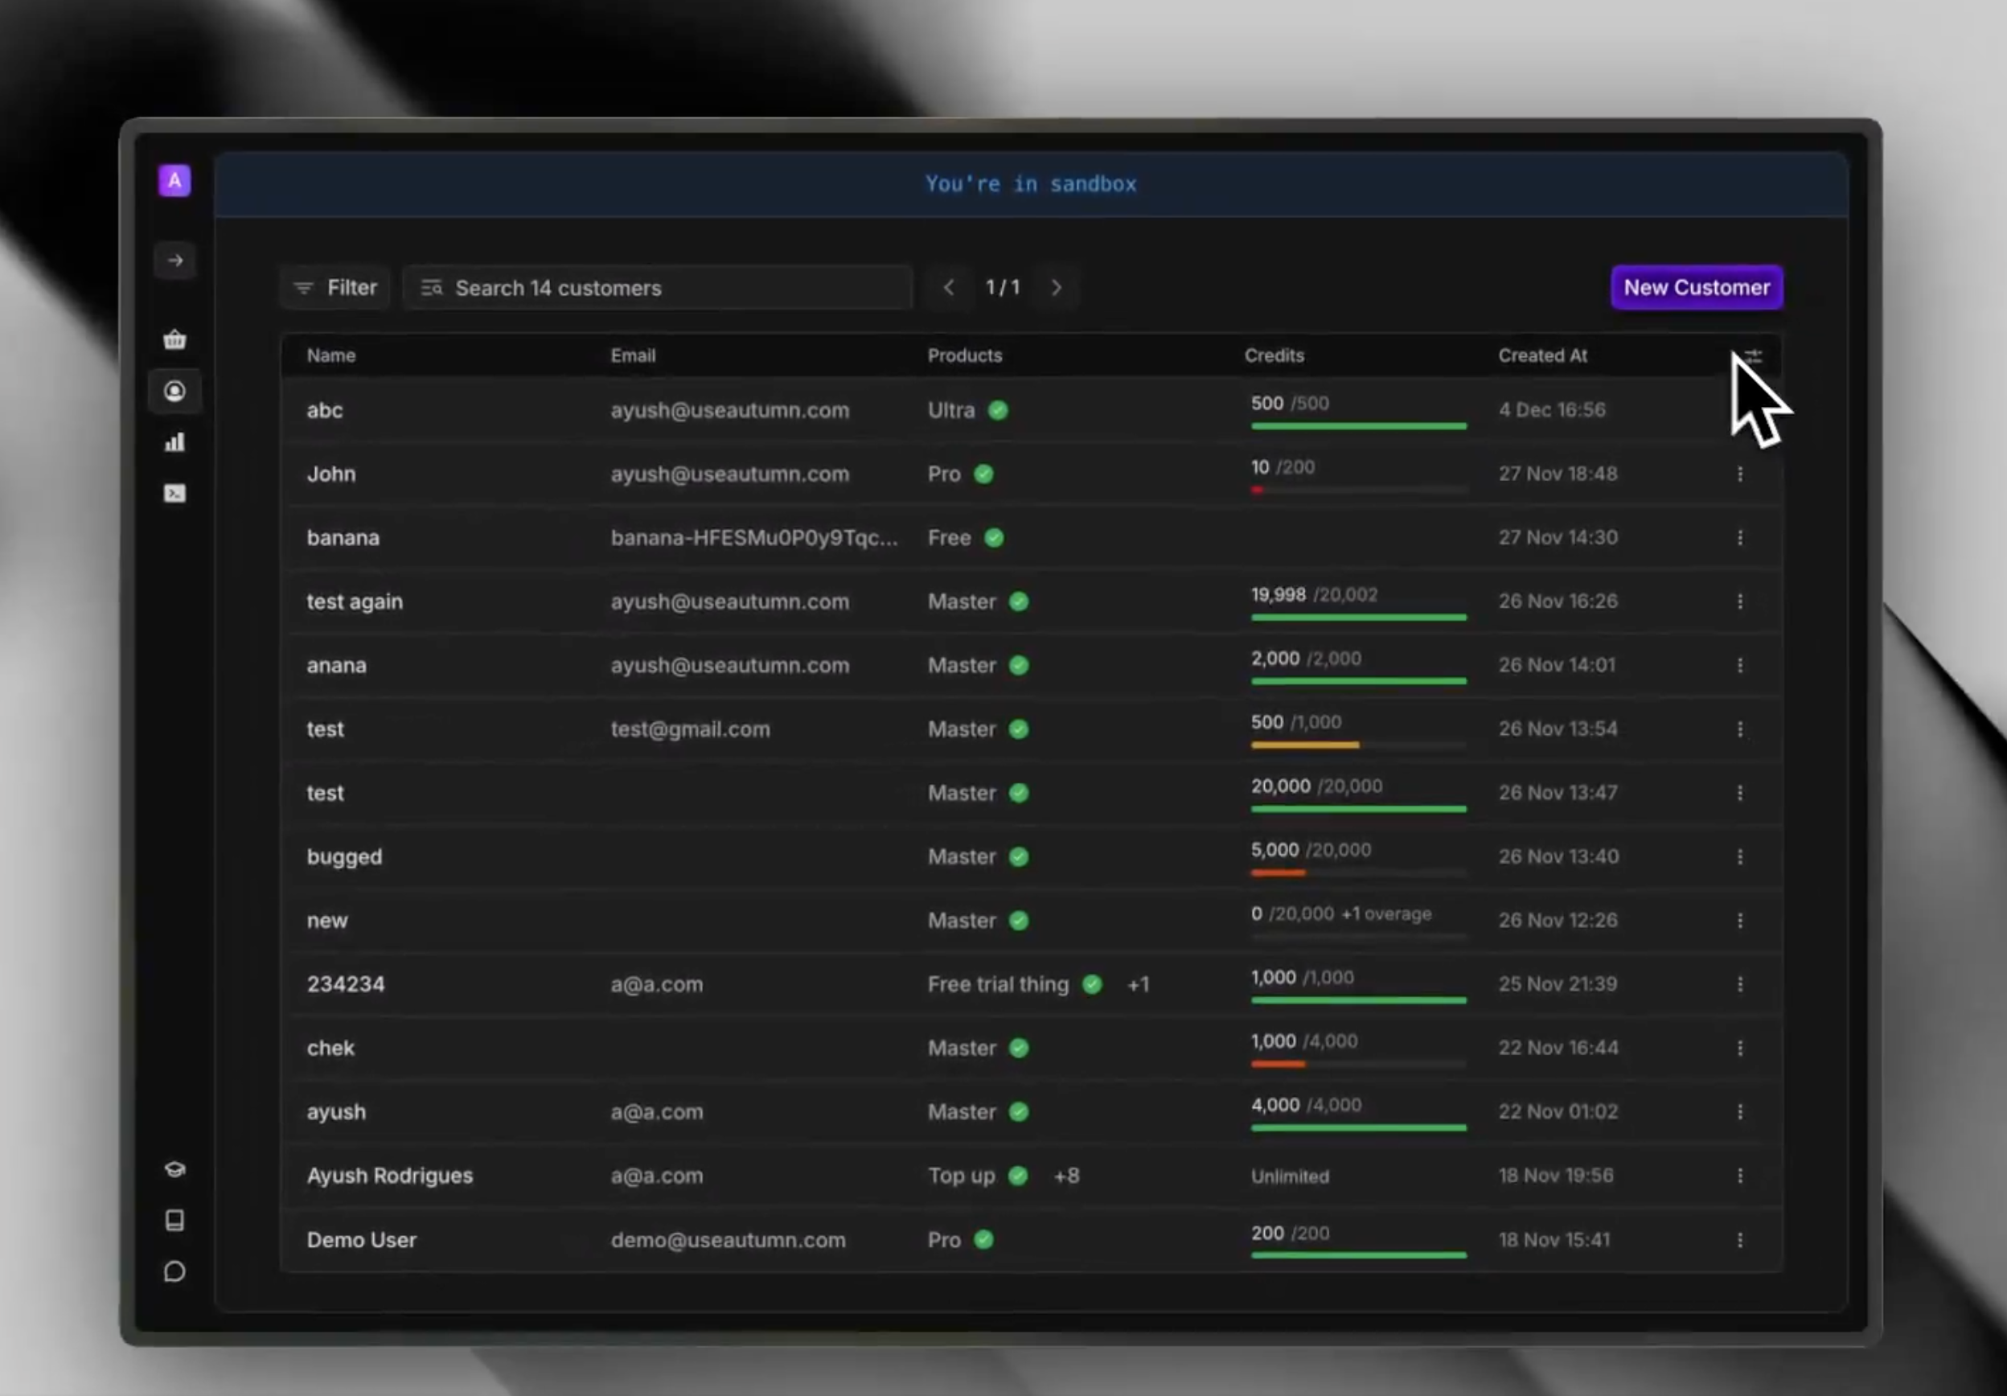
Task: Expand the sidebar with the arrow icon
Action: (x=174, y=261)
